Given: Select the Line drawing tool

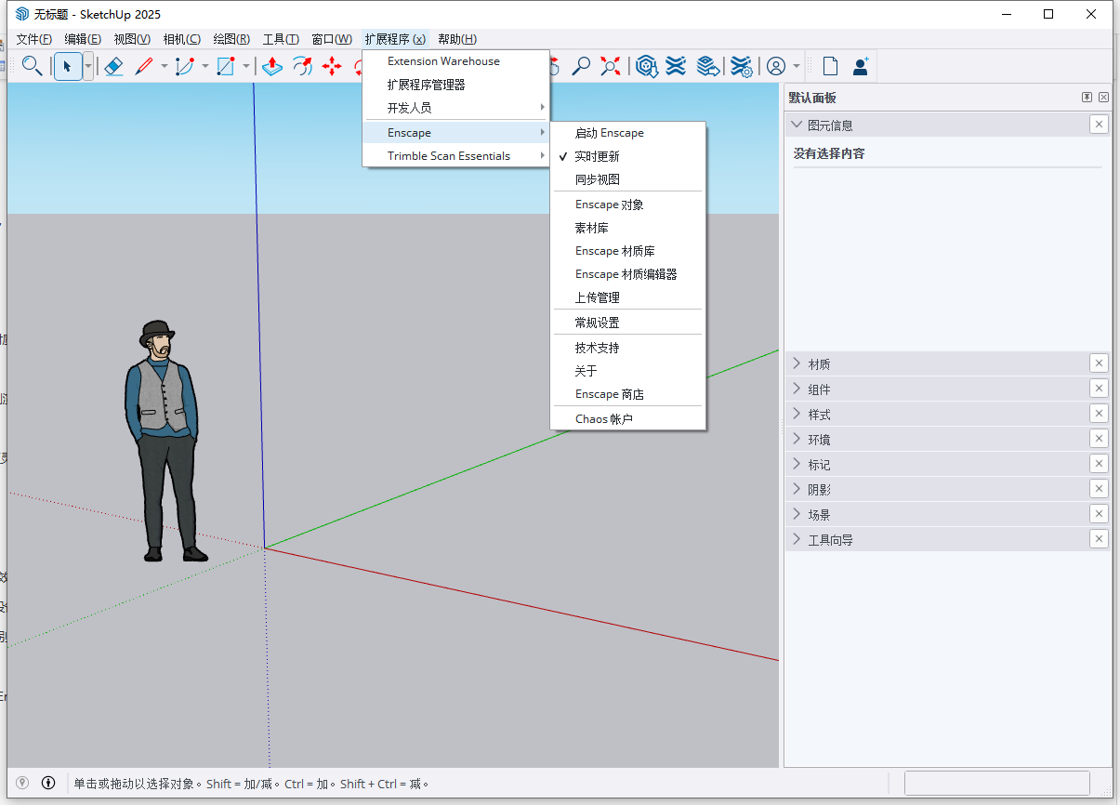Looking at the screenshot, I should pyautogui.click(x=144, y=66).
